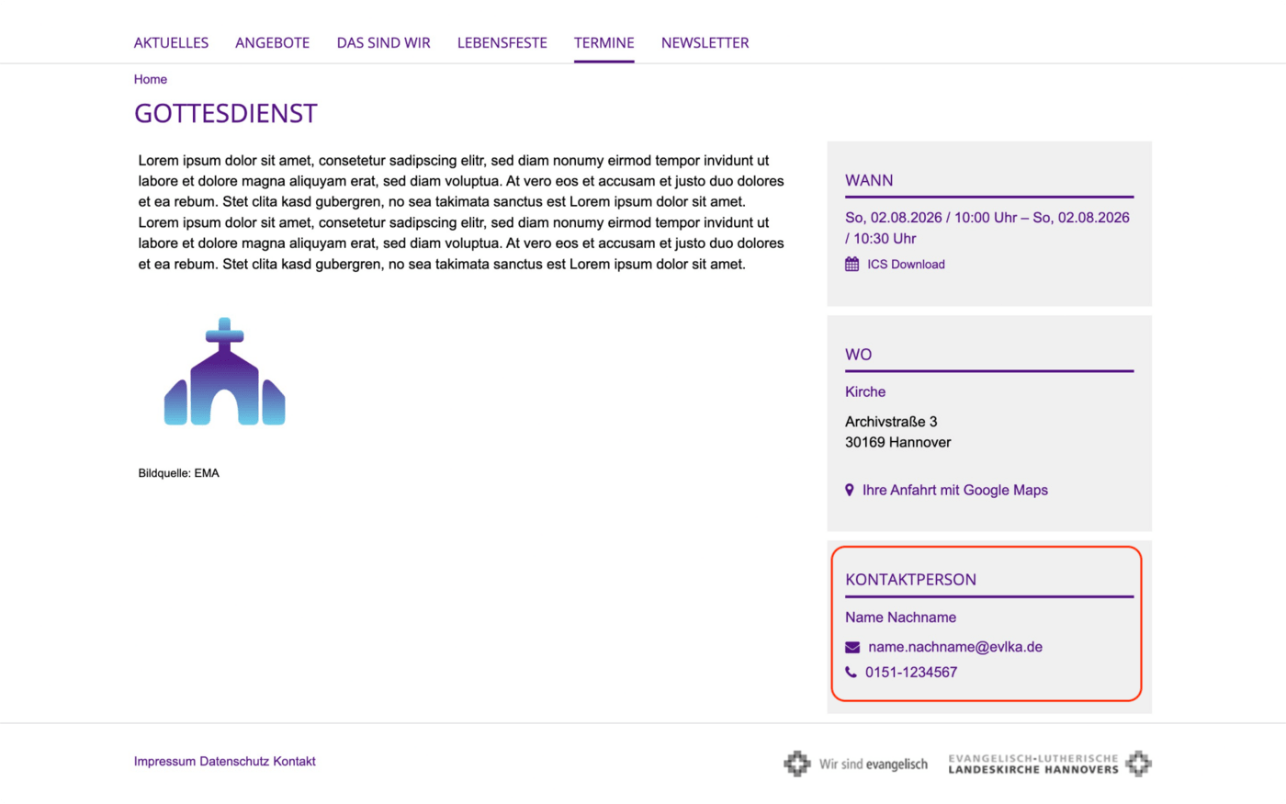
Task: Click the phone handset icon
Action: 851,673
